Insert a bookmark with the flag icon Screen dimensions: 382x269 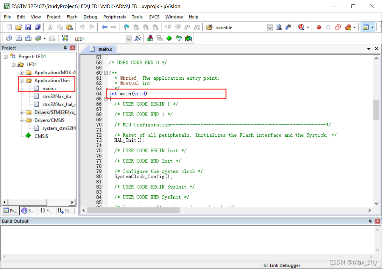click(x=127, y=27)
